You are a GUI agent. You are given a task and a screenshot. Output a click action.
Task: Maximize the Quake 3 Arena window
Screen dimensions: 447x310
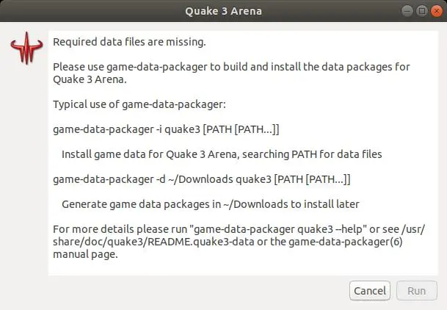pos(423,11)
